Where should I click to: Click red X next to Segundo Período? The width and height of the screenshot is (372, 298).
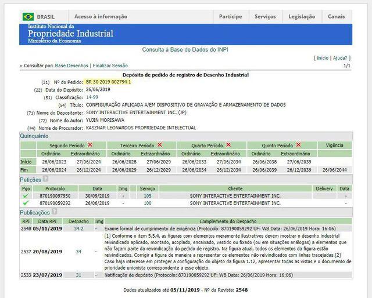pyautogui.click(x=90, y=144)
